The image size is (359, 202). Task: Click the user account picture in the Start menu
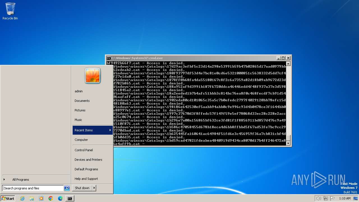click(x=93, y=76)
